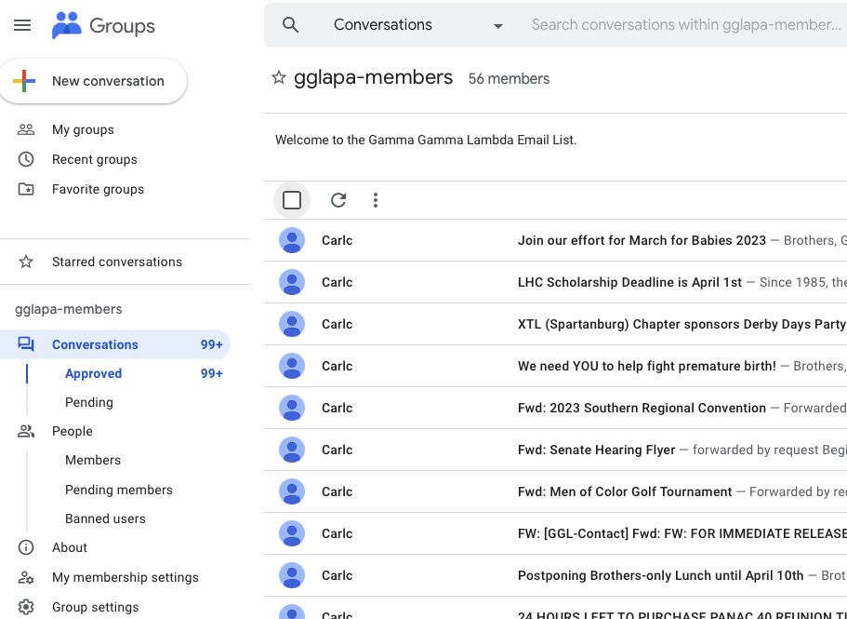
Task: Open Group settings gear
Action: [95, 607]
